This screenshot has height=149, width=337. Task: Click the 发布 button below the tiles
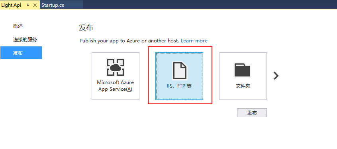click(x=252, y=113)
